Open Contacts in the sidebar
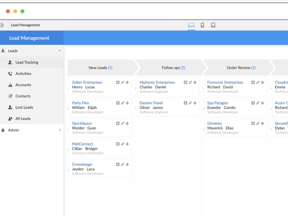 point(32,96)
